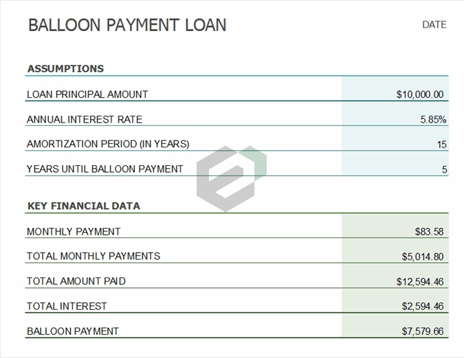Click the amortization period value 15
The width and height of the screenshot is (464, 358).
(x=441, y=145)
